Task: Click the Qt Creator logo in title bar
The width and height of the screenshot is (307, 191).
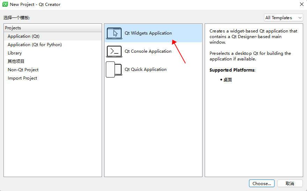Action: [x=5, y=4]
